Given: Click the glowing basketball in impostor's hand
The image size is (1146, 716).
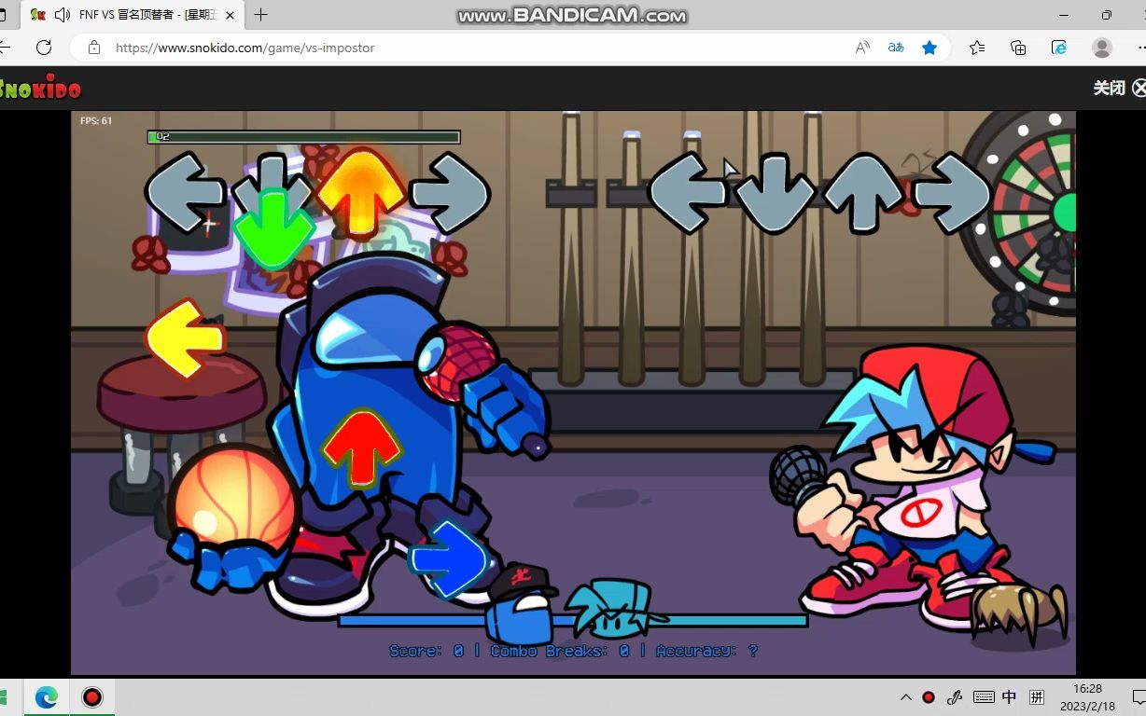Looking at the screenshot, I should pos(234,498).
